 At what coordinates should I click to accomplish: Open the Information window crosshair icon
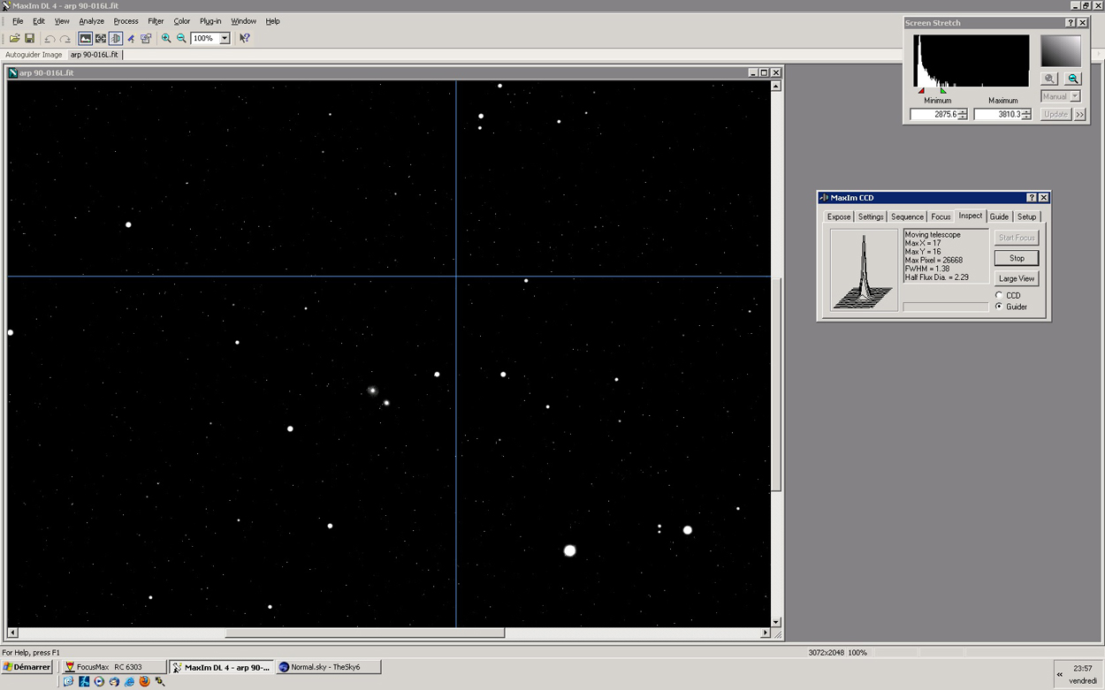tap(100, 39)
